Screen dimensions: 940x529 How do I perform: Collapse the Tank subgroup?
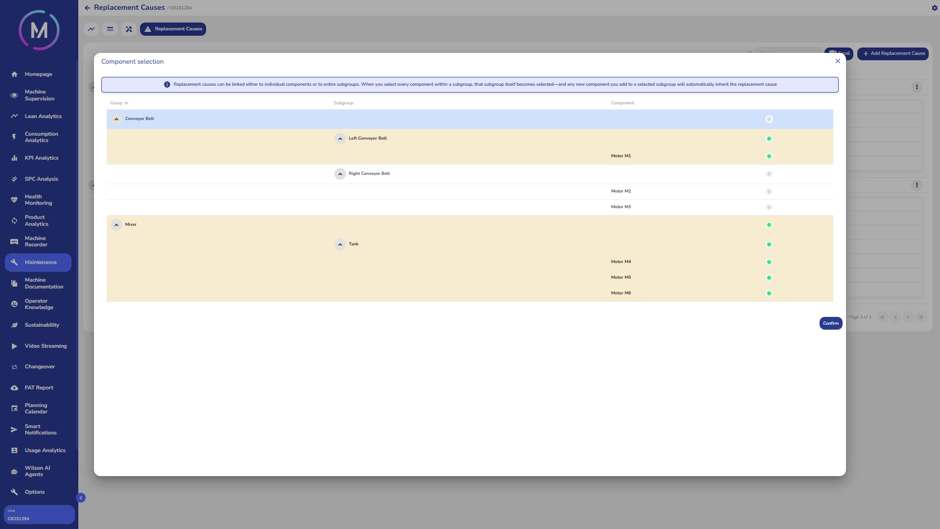(x=340, y=244)
